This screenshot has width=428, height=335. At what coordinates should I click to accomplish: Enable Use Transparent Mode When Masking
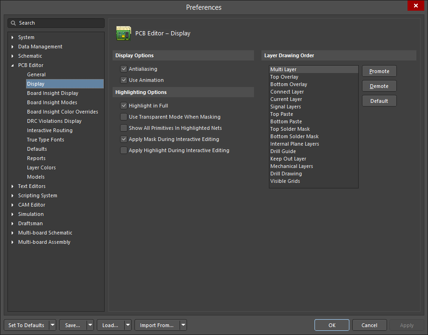point(124,117)
